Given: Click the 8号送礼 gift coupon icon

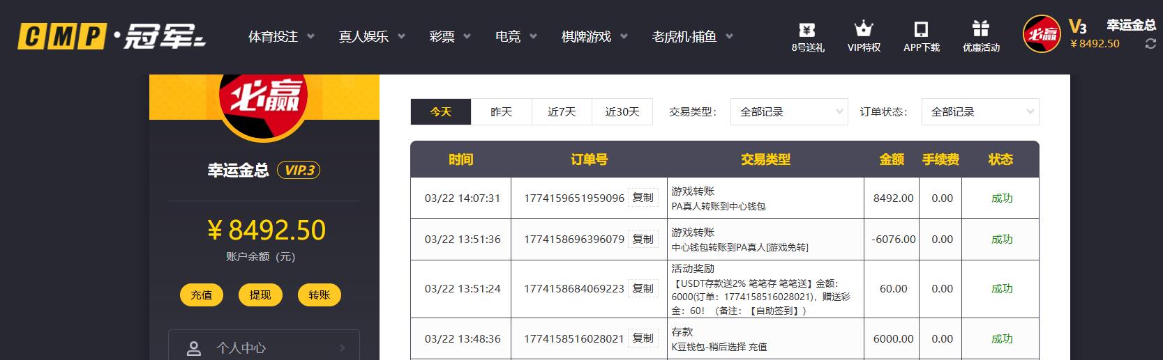Looking at the screenshot, I should point(807,30).
